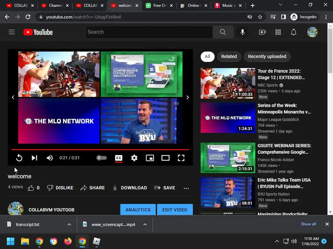Screen dimensions: 333x249
Task: Show previous suggestions with left arrow
Action: tap(13, 97)
